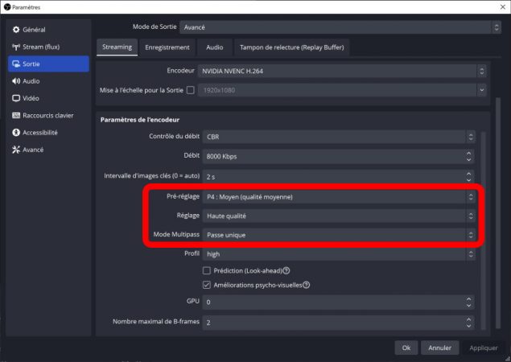Screen dimensions: 511x362
Task: Select Raccourcis clavier in the sidebar
Action: click(x=48, y=115)
